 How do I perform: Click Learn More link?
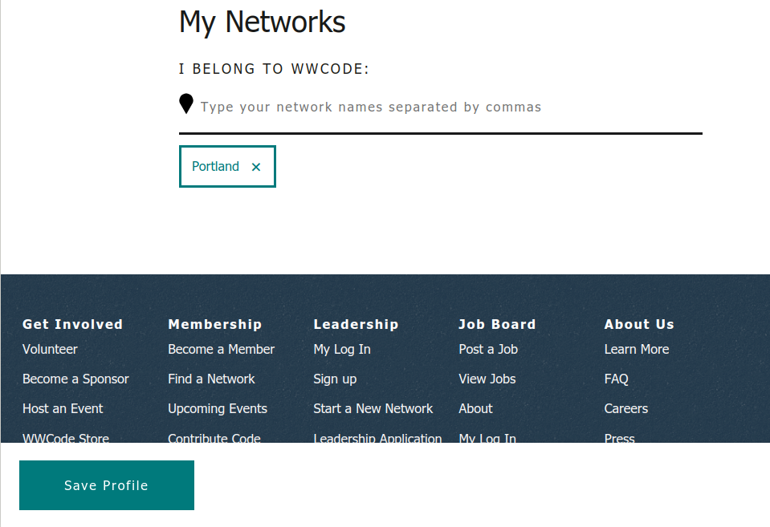(637, 350)
